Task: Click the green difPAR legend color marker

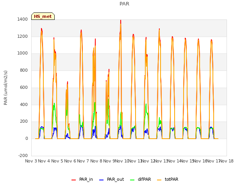Action: coord(132,180)
